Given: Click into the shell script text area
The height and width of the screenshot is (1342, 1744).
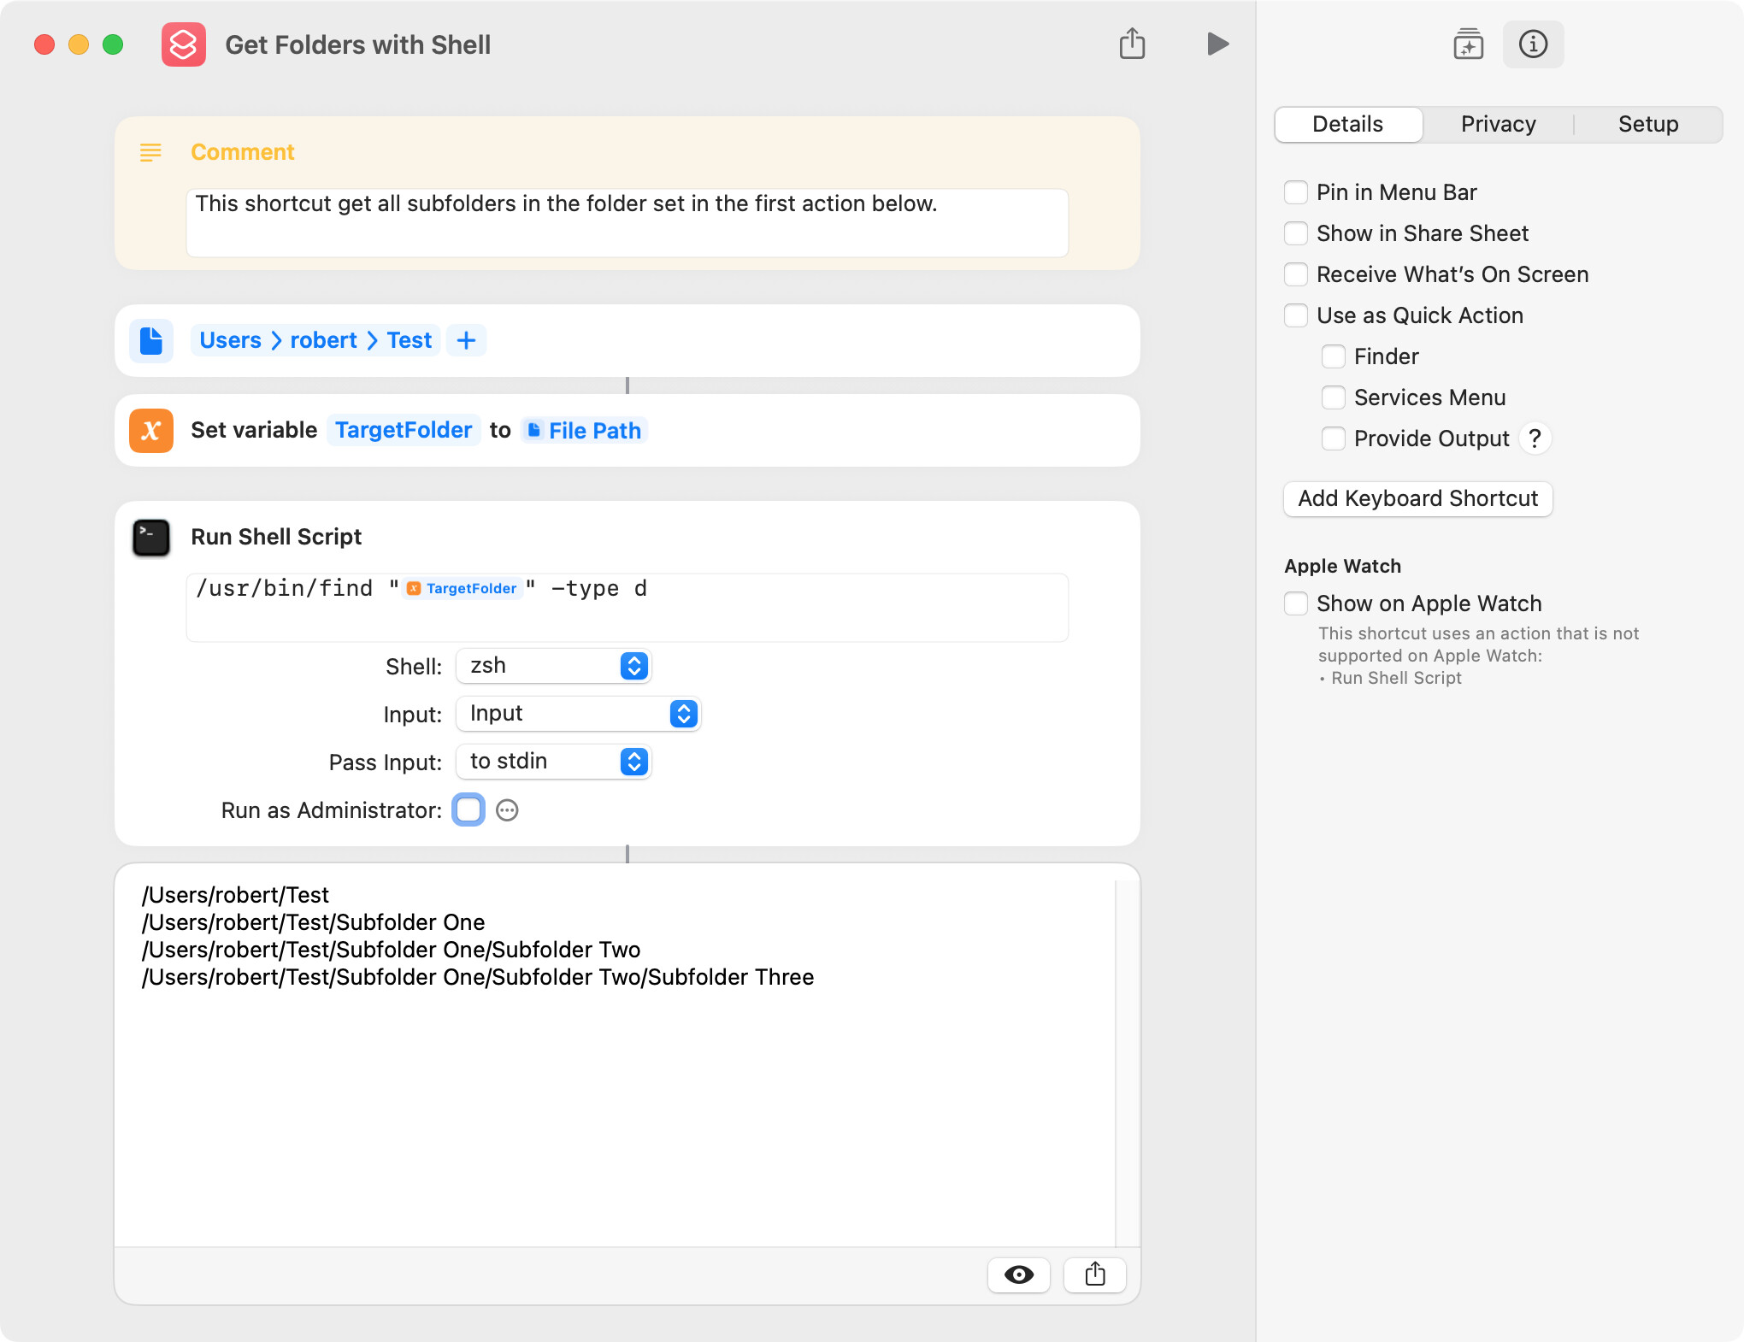Looking at the screenshot, I should (x=627, y=607).
